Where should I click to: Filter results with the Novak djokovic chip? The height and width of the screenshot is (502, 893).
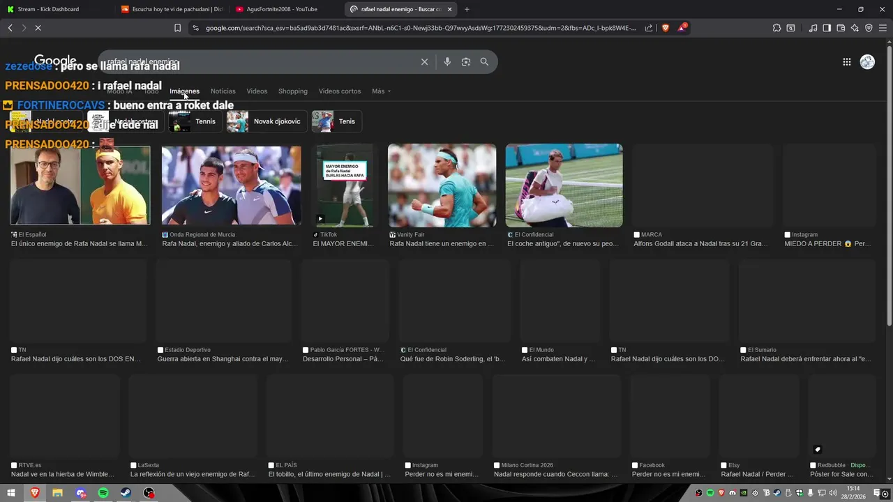click(267, 121)
